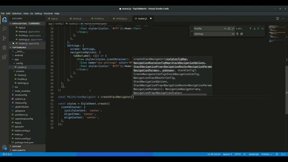288x162 pixels.
Task: Toggle find in selection
Action: pyautogui.click(x=258, y=29)
